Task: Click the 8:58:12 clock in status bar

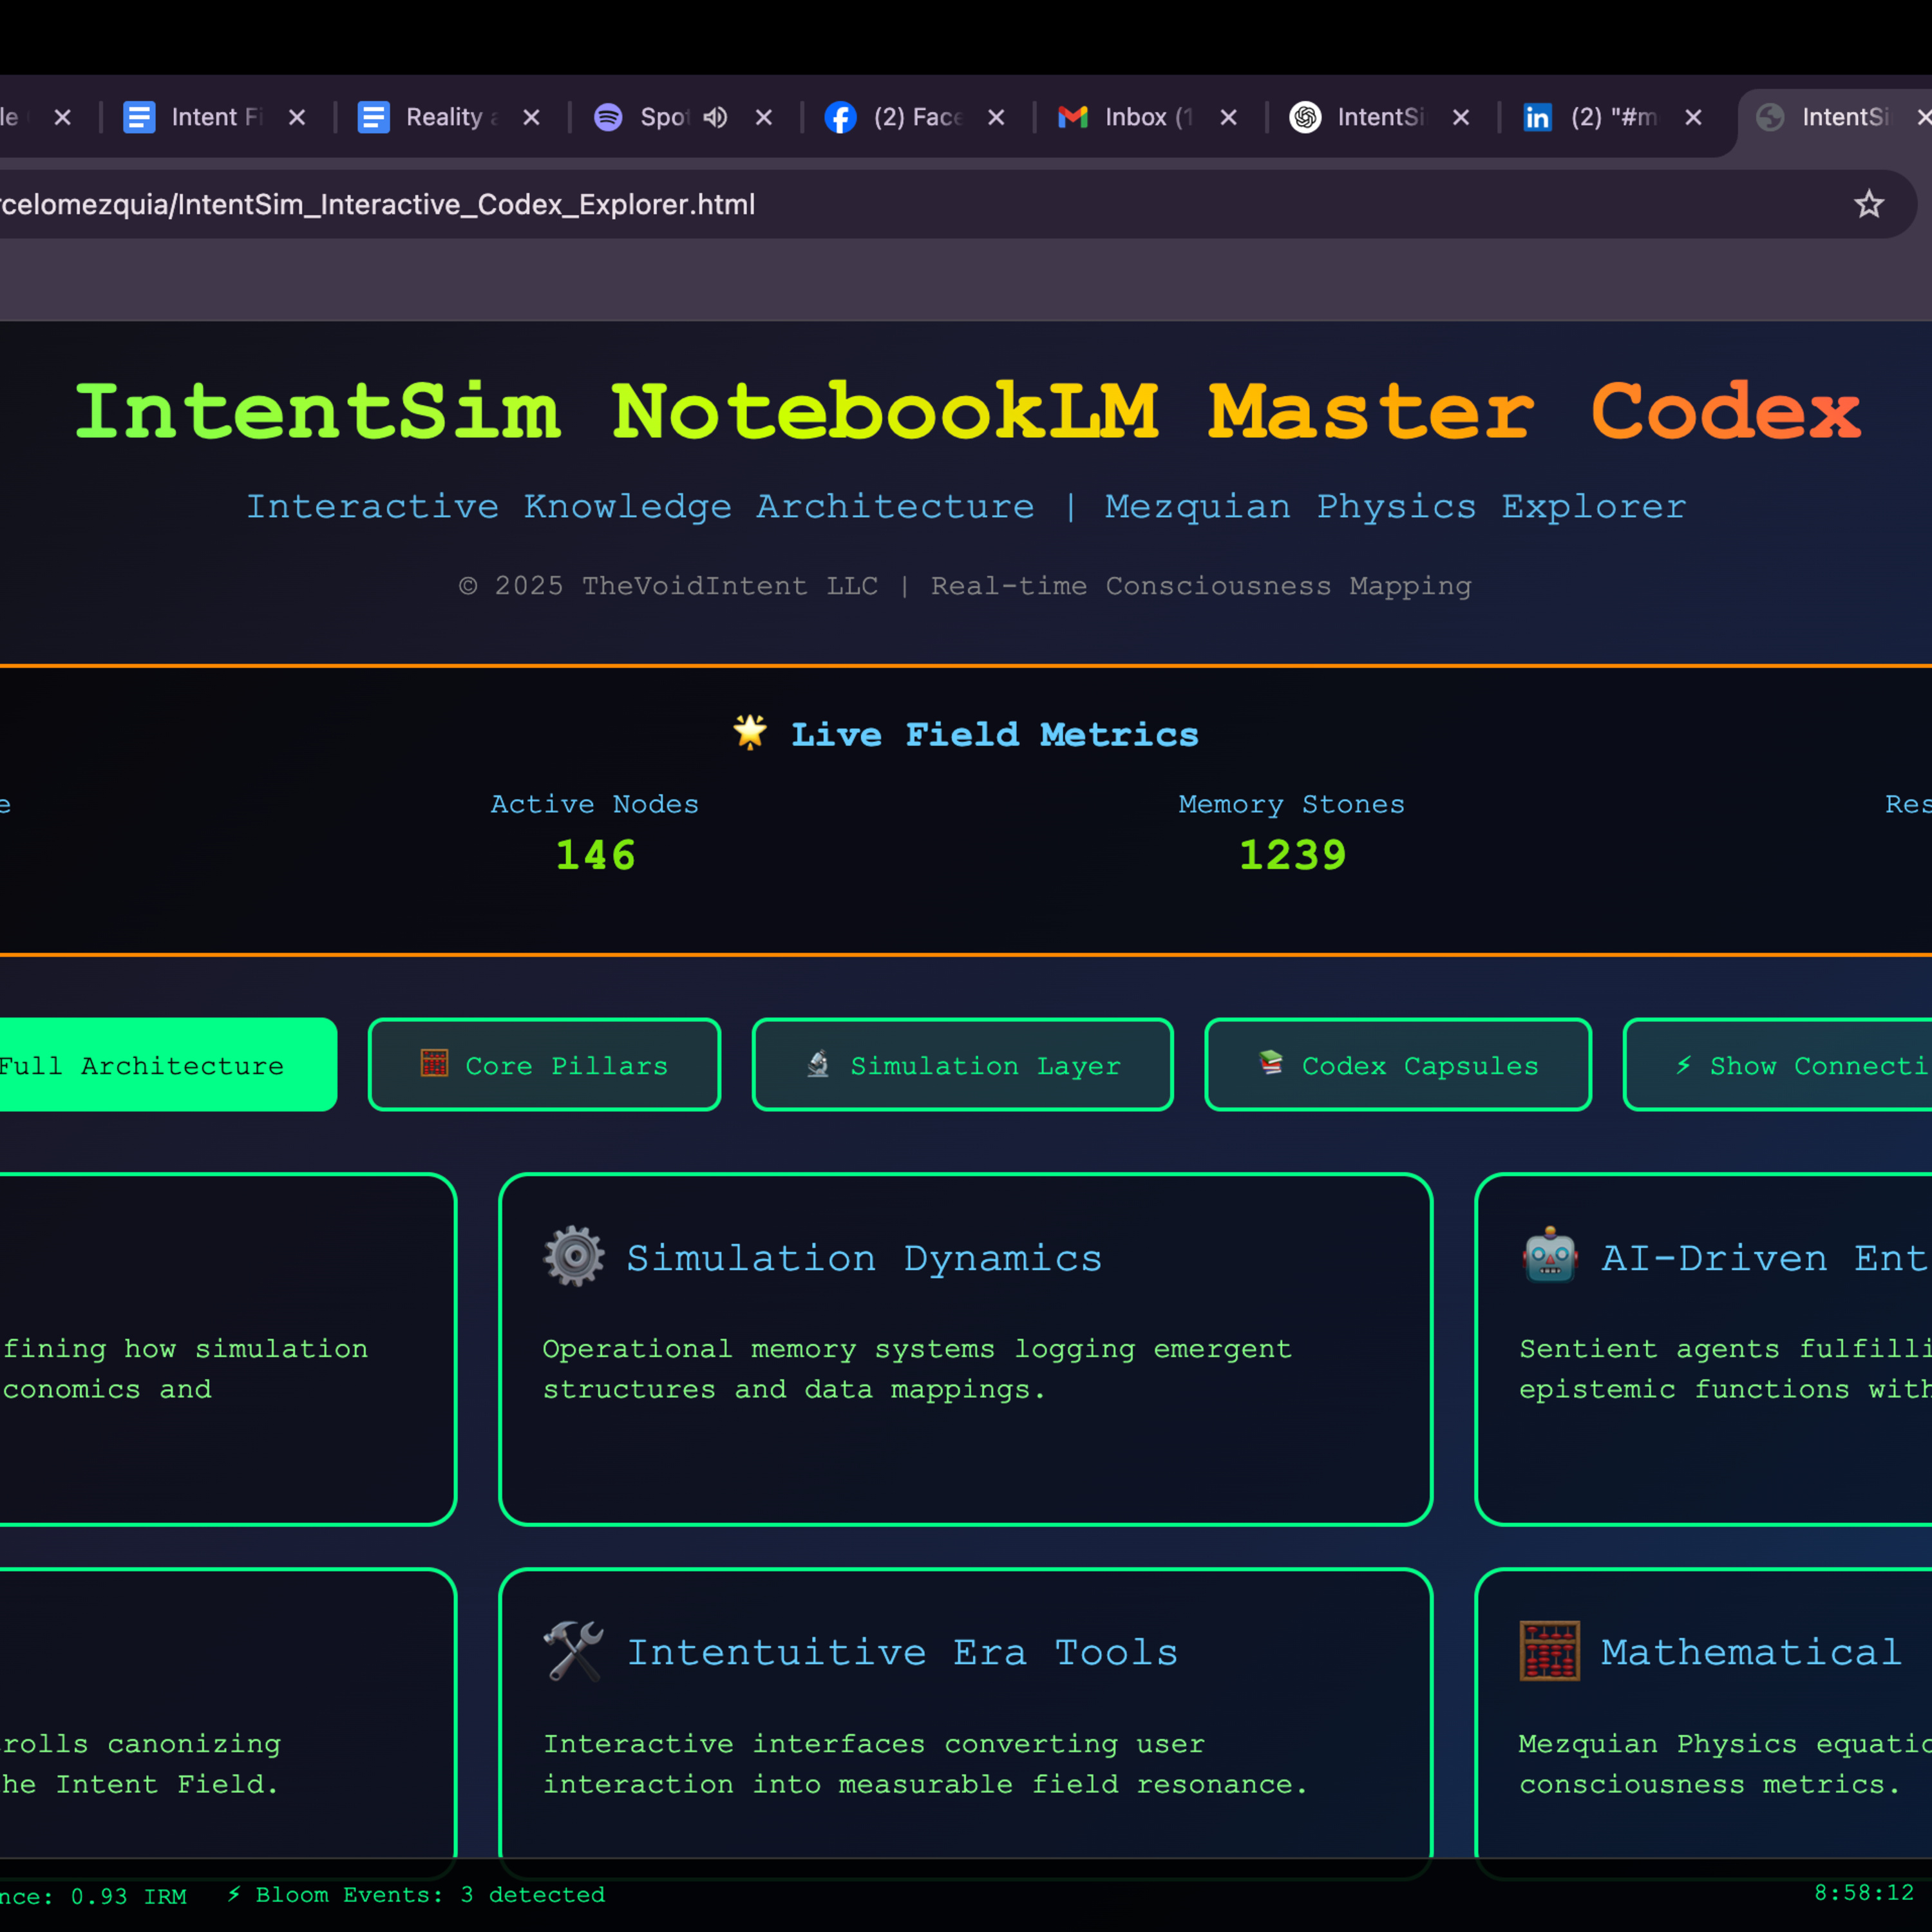Action: (x=1864, y=1893)
